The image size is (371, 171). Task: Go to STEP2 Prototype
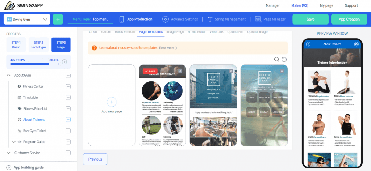click(38, 44)
